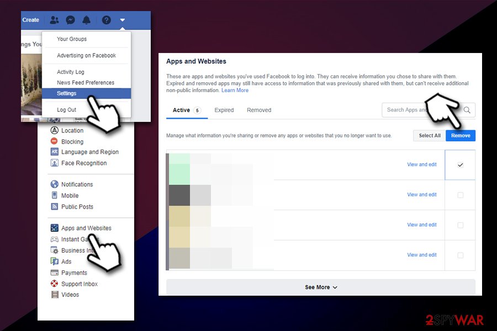497x331 pixels.
Task: Click the Notifications globe icon
Action: [55, 184]
